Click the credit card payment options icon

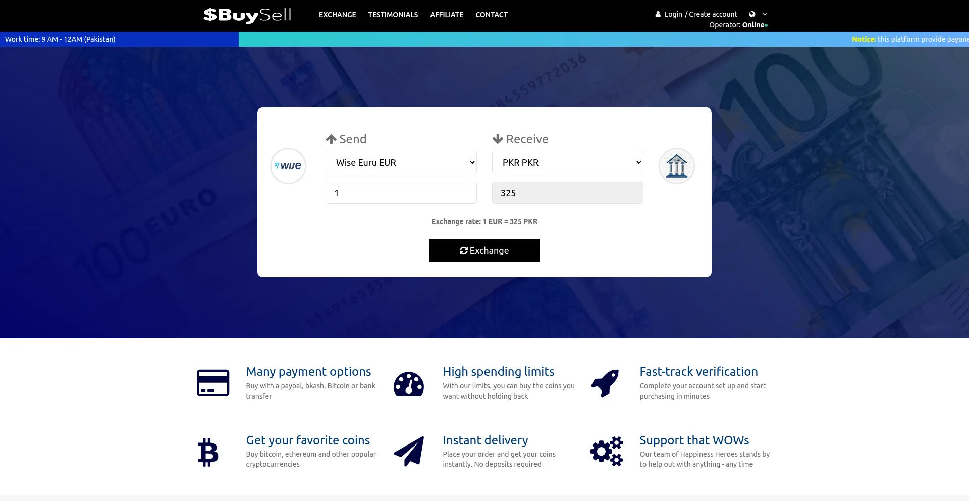coord(213,382)
